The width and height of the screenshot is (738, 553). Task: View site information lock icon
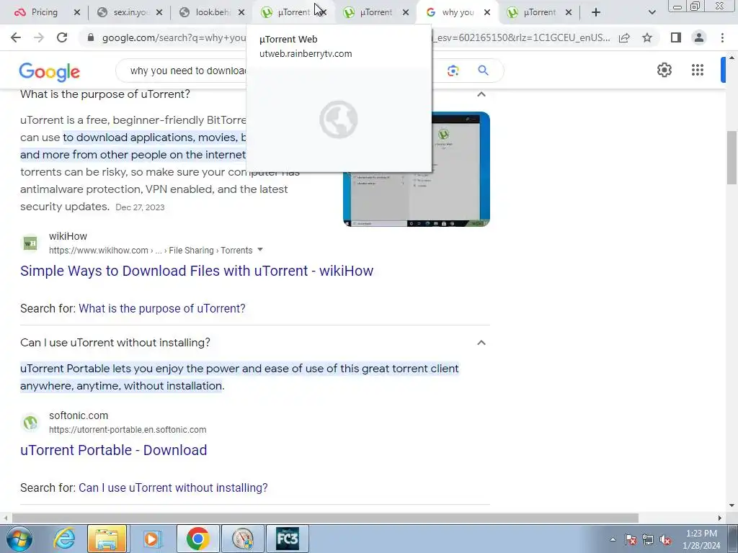pos(91,37)
